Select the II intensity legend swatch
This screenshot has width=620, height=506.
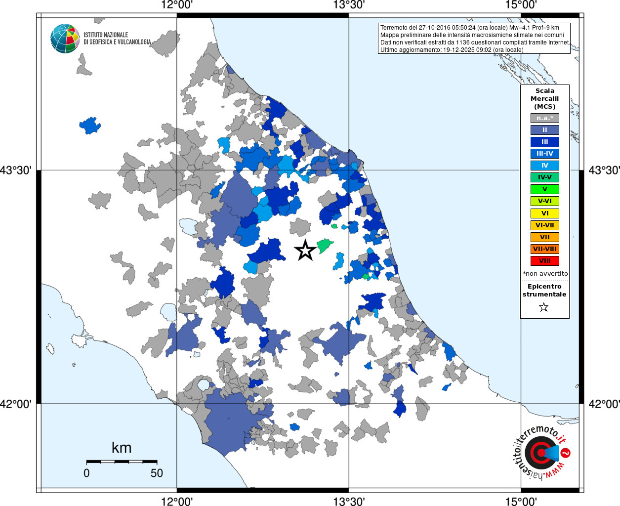click(x=544, y=130)
